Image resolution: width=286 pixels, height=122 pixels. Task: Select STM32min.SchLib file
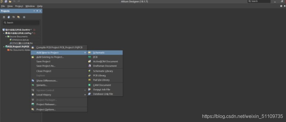pyautogui.click(x=19, y=40)
